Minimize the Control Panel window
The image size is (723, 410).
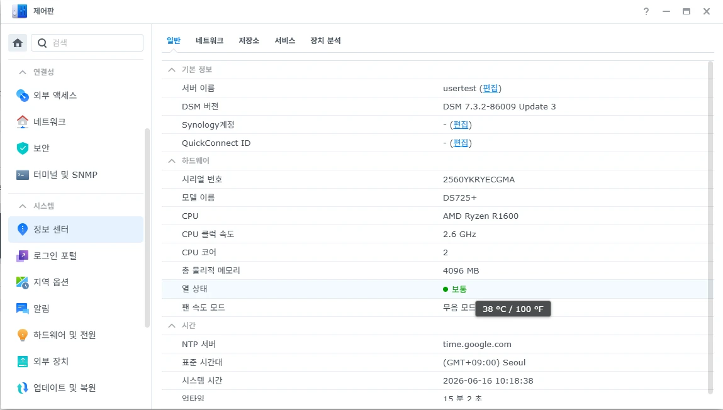click(x=666, y=11)
